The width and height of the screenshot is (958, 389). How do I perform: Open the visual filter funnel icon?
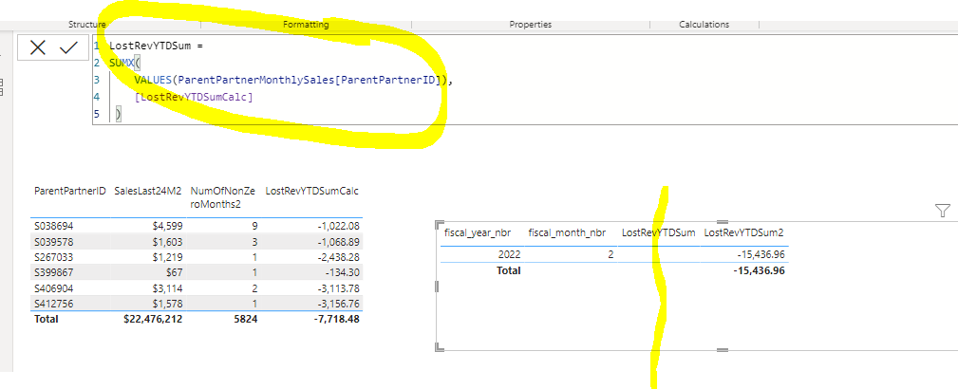[x=943, y=211]
